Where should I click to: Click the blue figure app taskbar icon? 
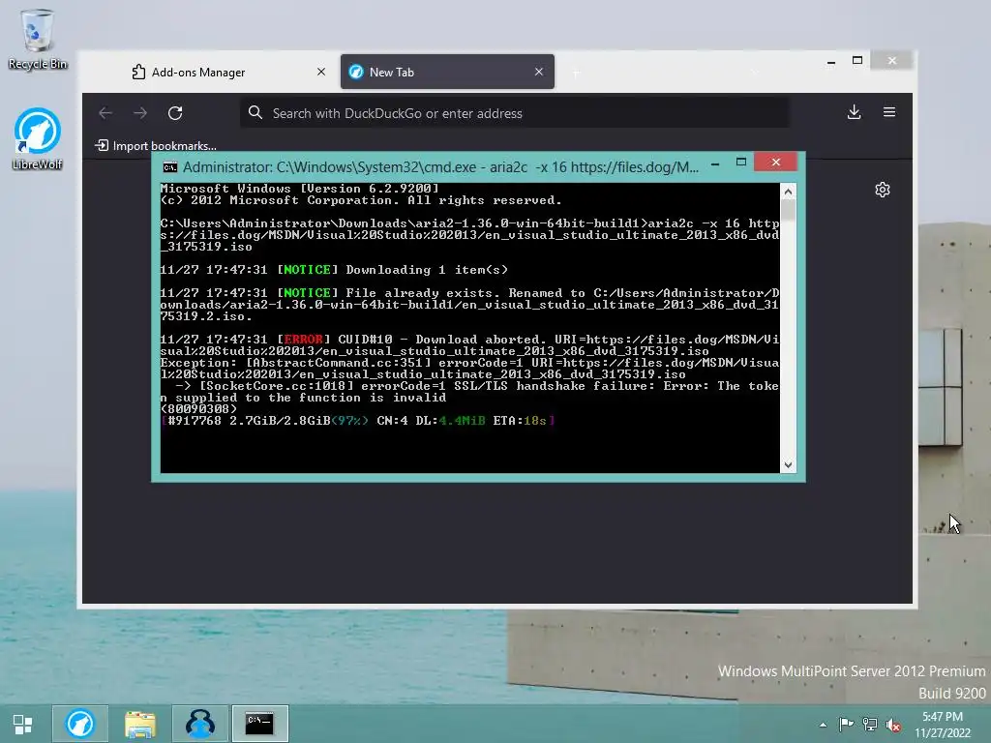[199, 724]
